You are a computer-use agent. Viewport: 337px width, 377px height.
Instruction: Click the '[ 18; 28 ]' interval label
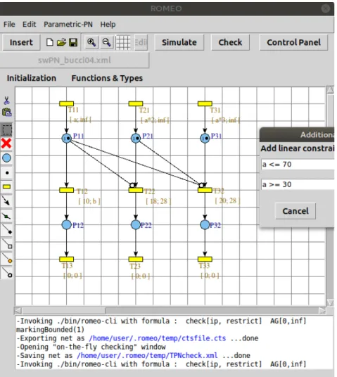[x=158, y=201]
